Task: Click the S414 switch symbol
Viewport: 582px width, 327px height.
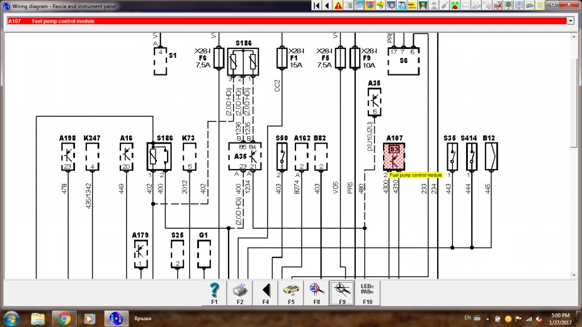Action: [472, 157]
